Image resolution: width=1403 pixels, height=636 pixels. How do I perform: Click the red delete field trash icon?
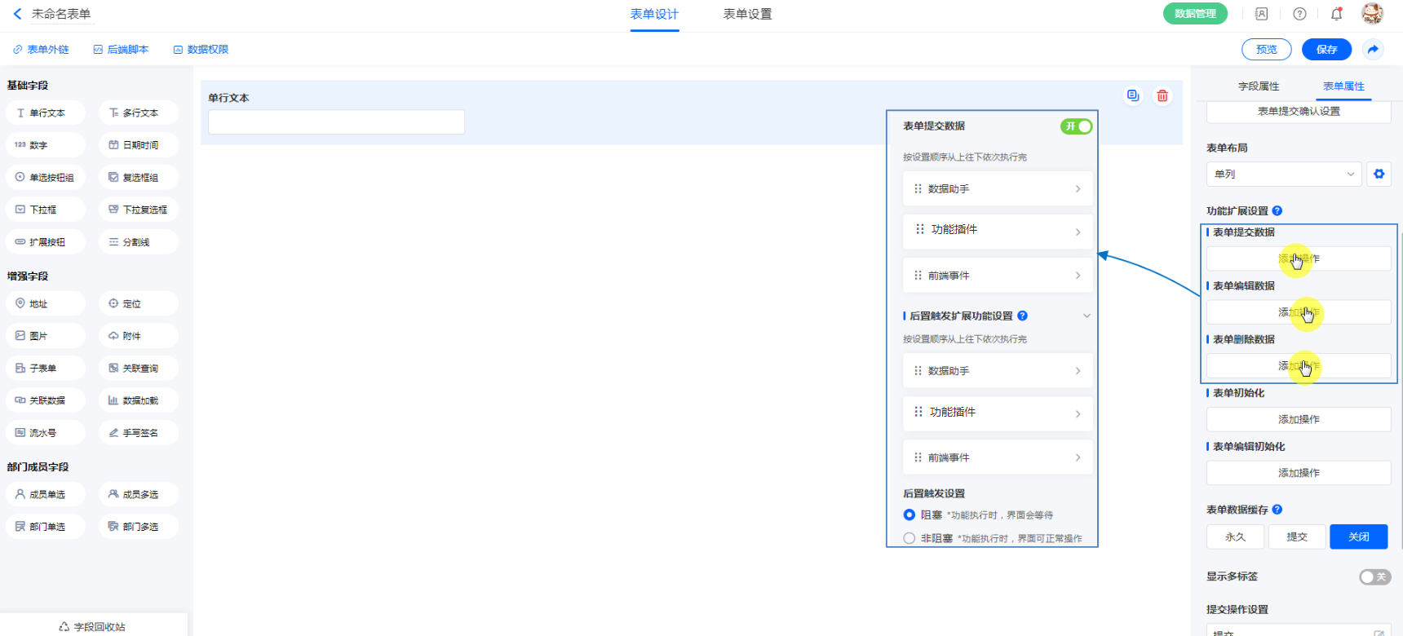(x=1162, y=95)
